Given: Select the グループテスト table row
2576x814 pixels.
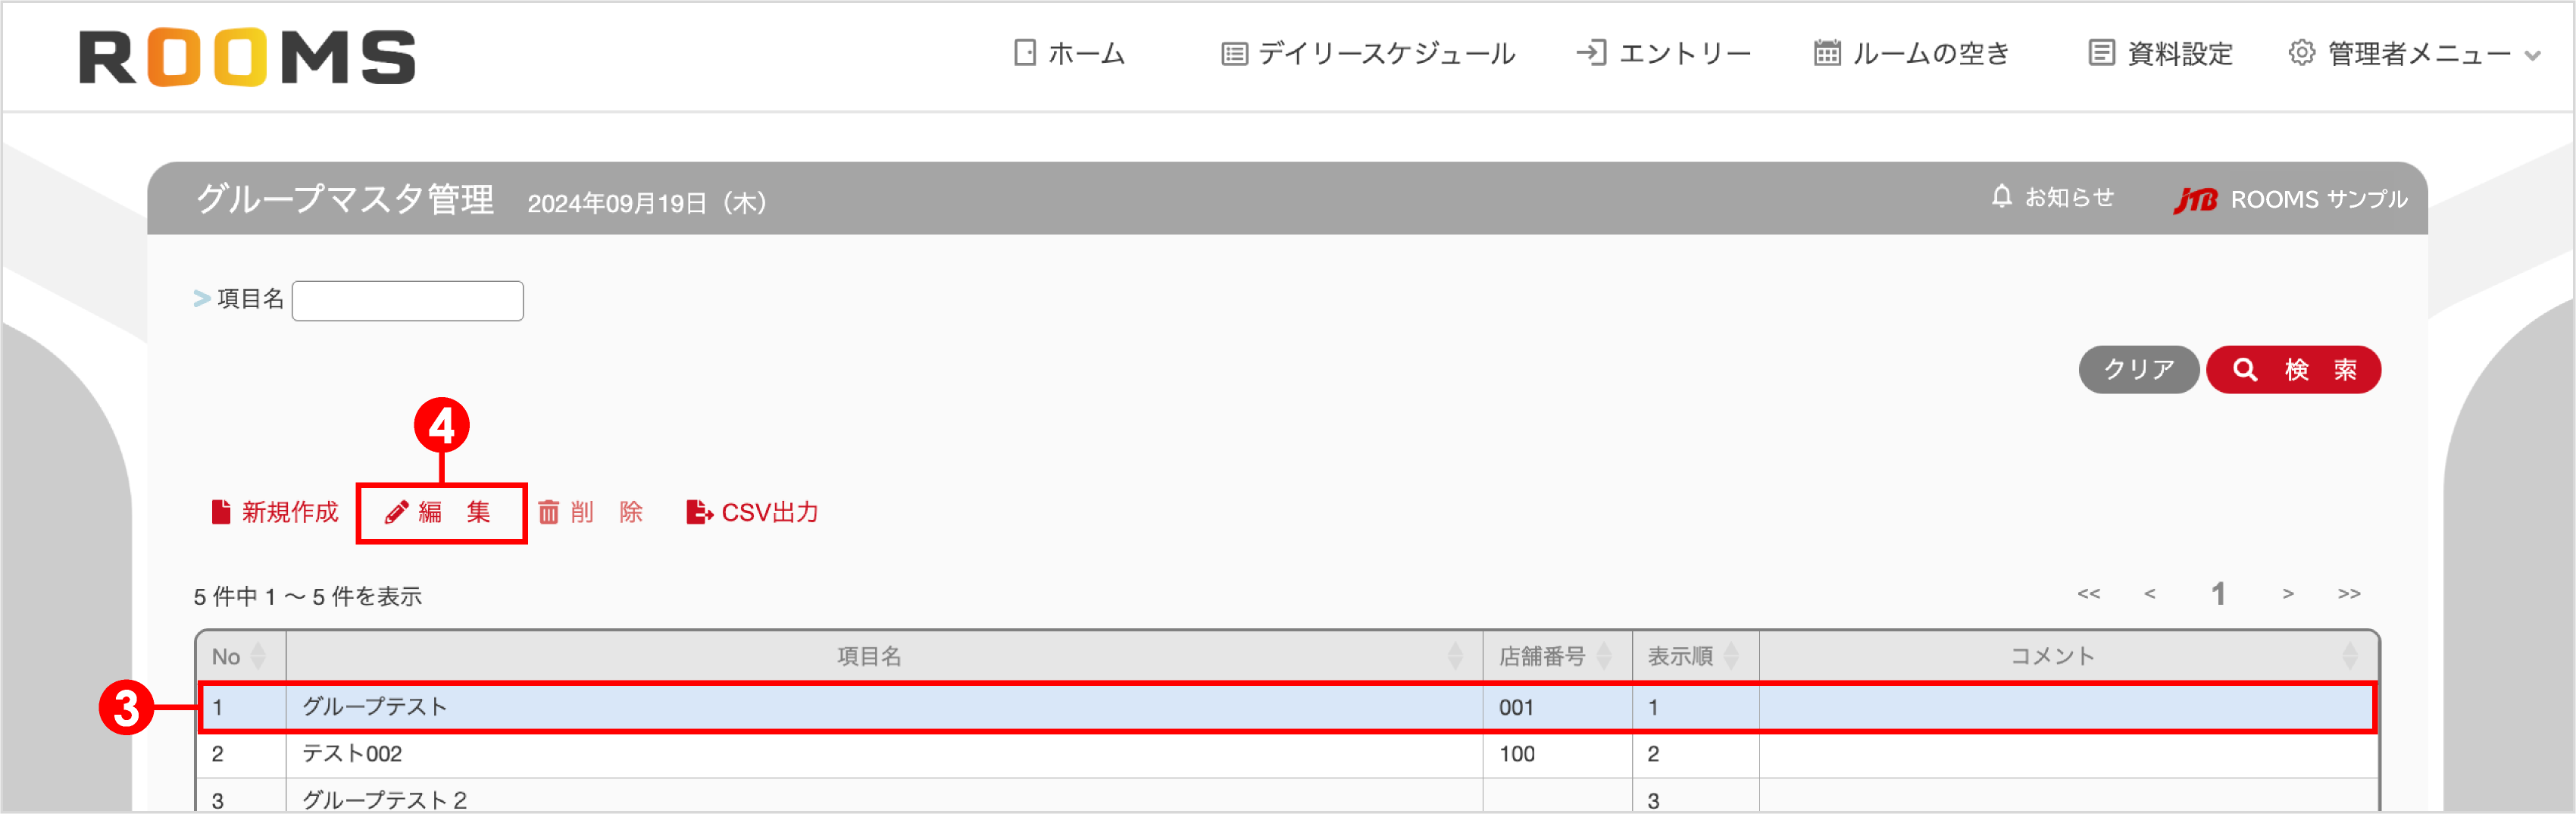Looking at the screenshot, I should point(800,706).
